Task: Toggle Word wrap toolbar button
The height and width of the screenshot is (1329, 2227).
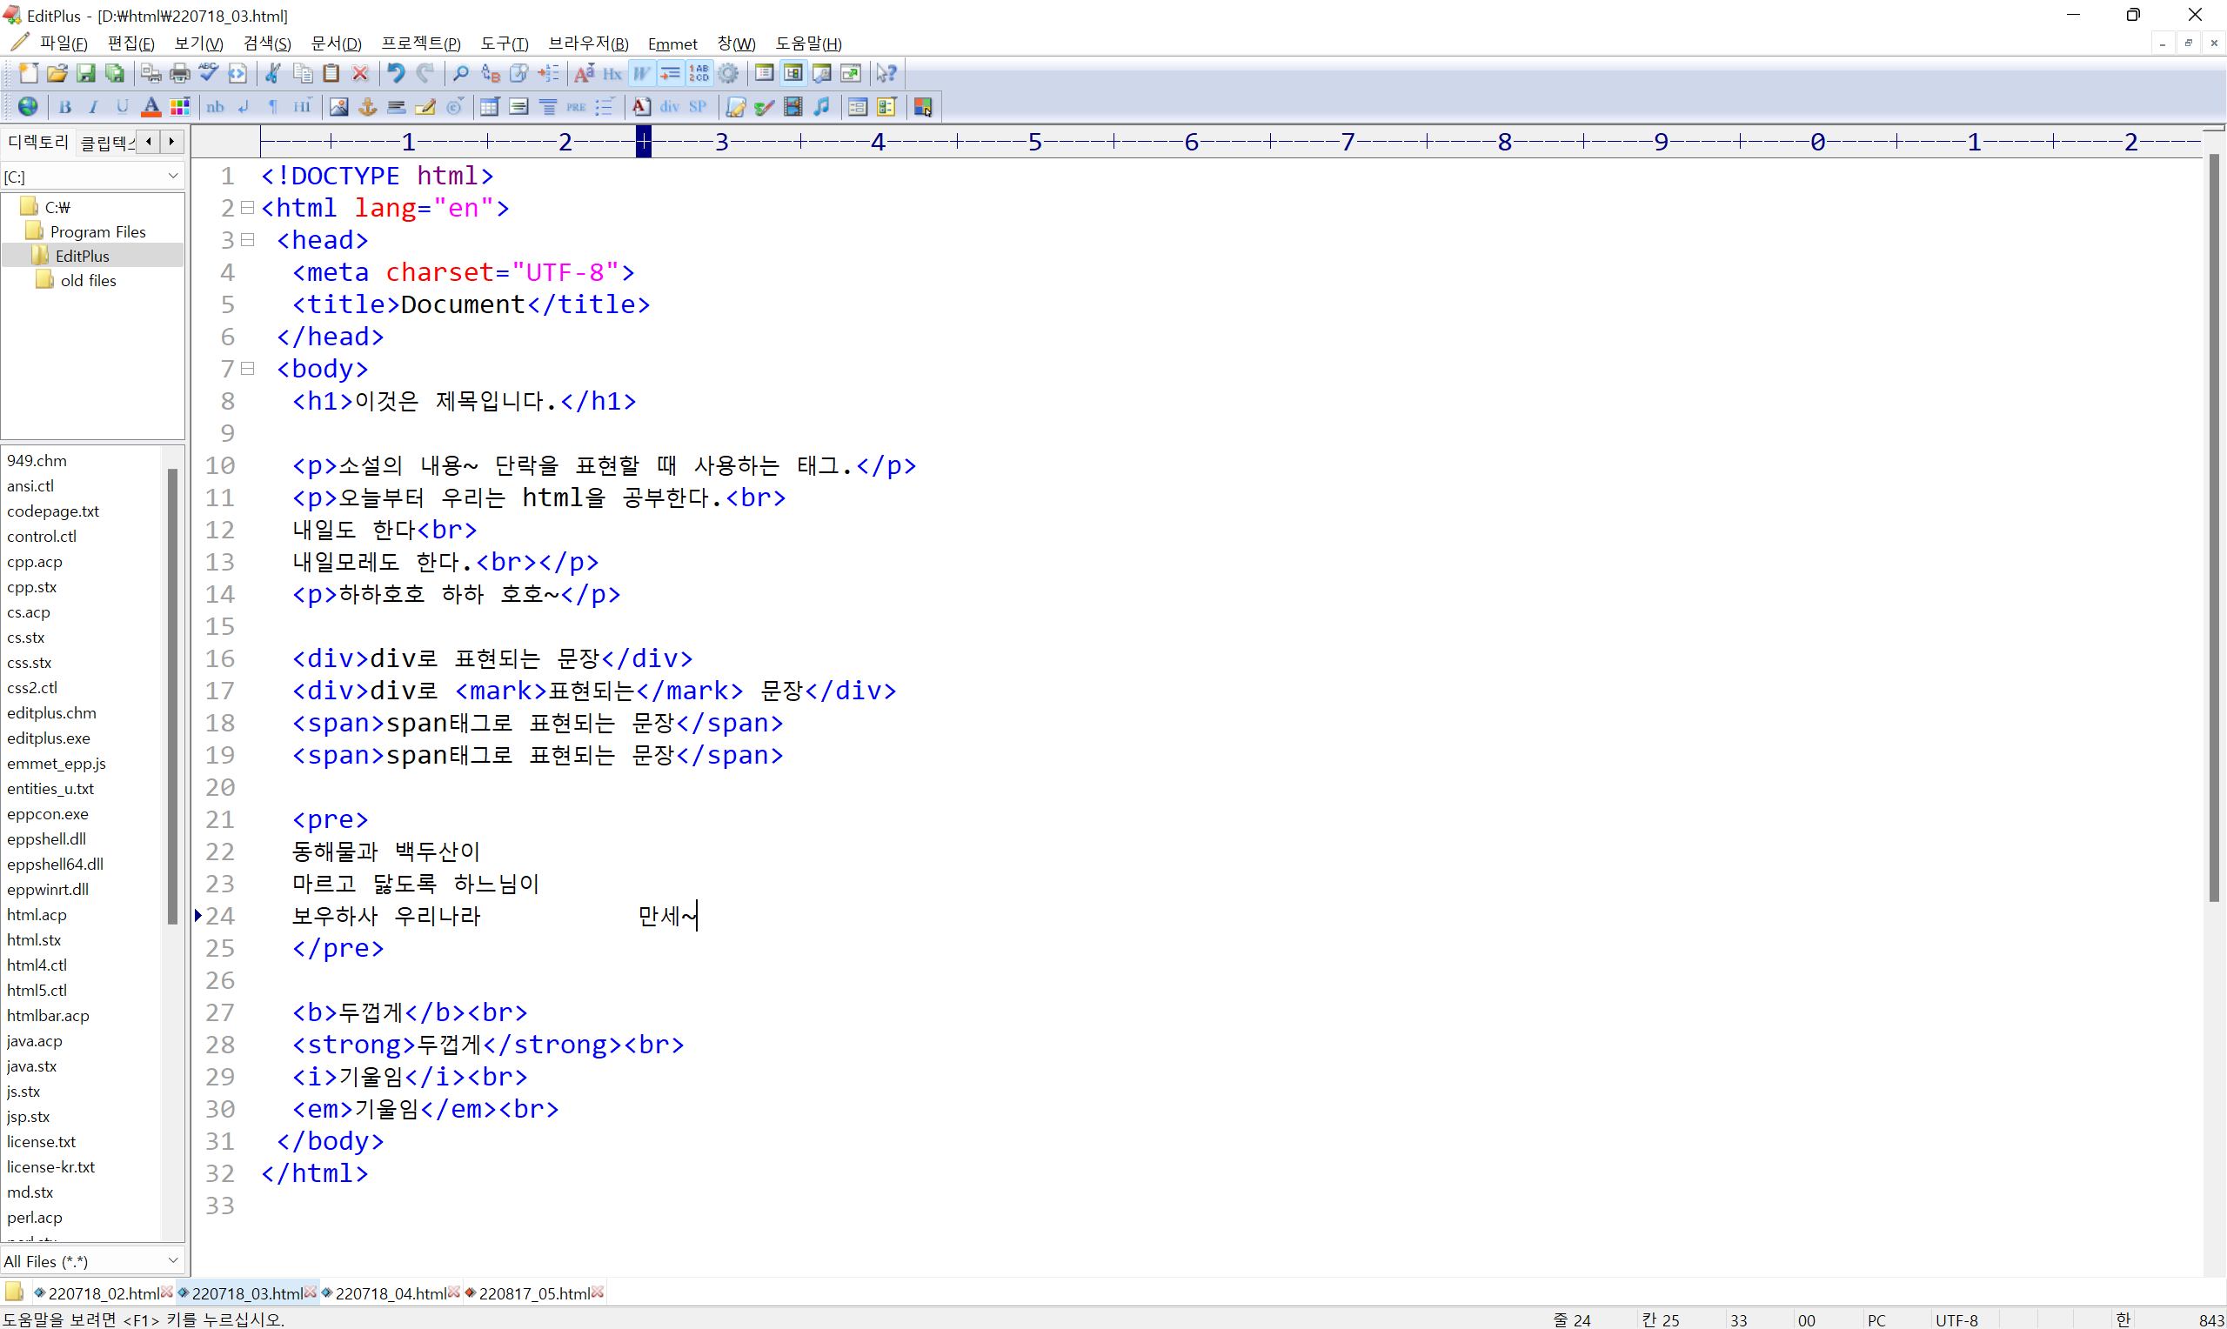Action: (641, 73)
